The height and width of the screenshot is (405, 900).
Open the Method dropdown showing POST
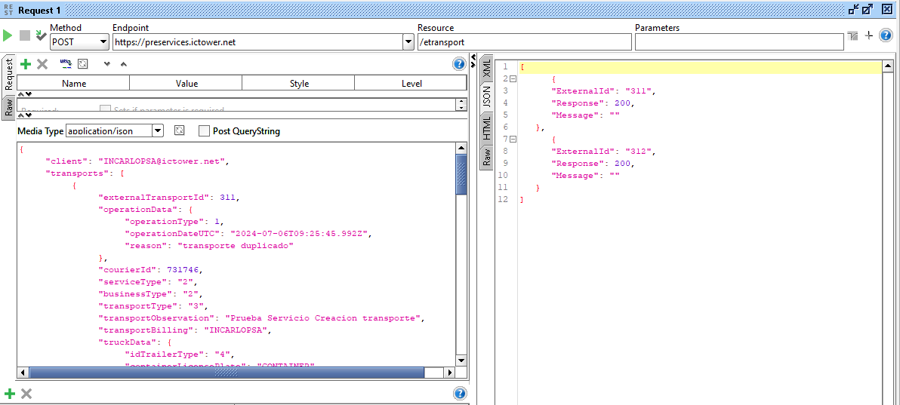coord(103,42)
